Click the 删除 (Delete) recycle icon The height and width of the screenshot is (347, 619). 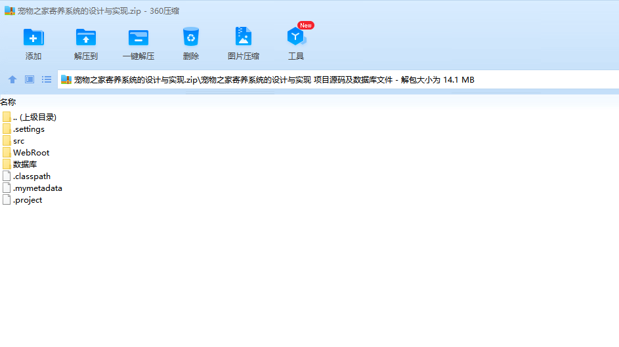point(190,37)
